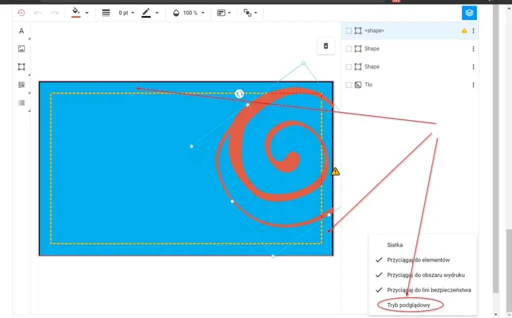Click the reset history icon in toolbar

click(x=21, y=13)
